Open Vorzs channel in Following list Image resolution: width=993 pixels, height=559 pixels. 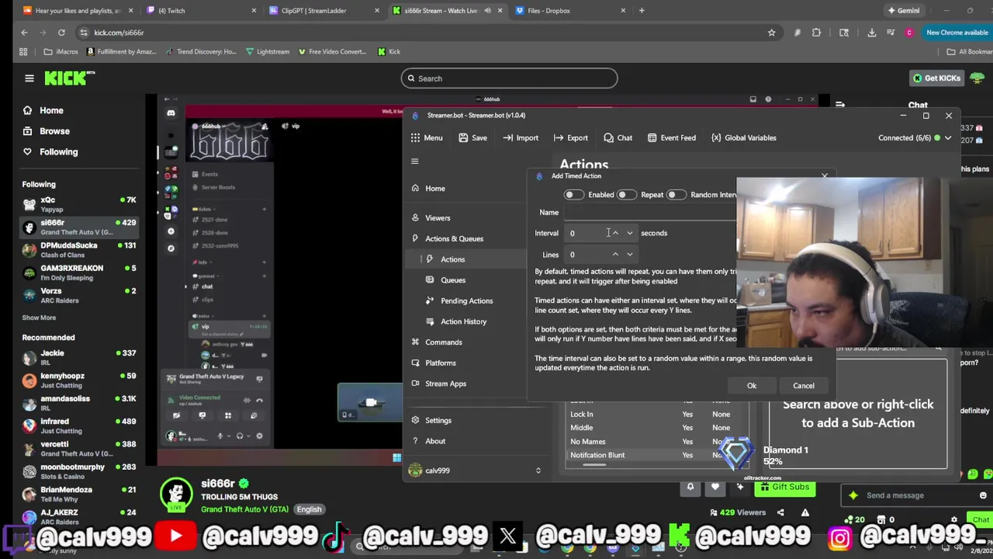(x=79, y=296)
